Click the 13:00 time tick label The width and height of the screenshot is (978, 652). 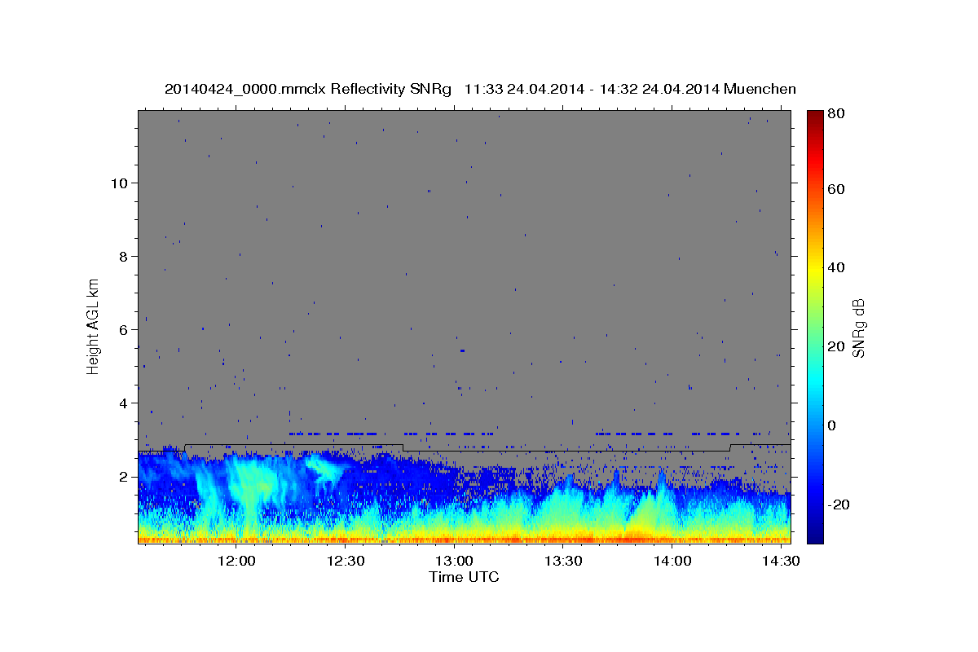coord(455,562)
